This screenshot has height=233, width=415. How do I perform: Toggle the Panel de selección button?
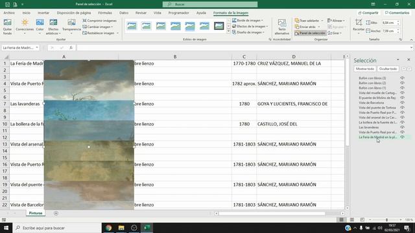tap(310, 33)
